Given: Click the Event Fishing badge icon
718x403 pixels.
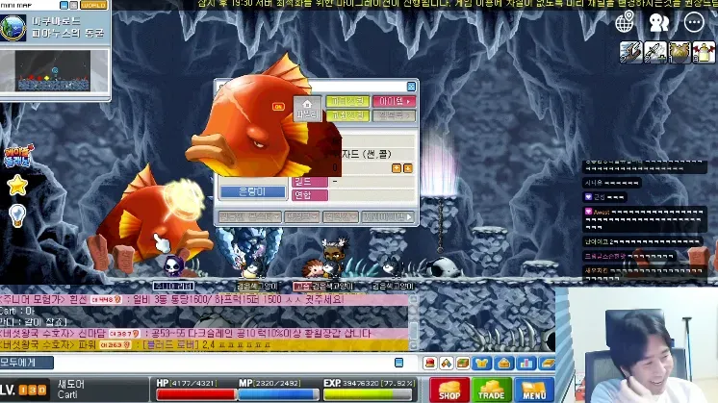Looking at the screenshot, I should click(17, 156).
